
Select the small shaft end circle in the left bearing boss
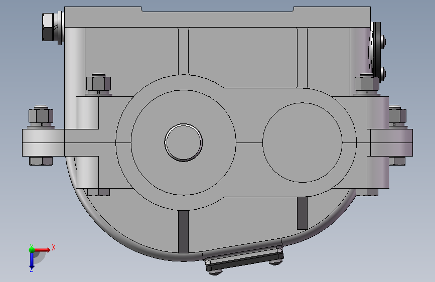183,143
